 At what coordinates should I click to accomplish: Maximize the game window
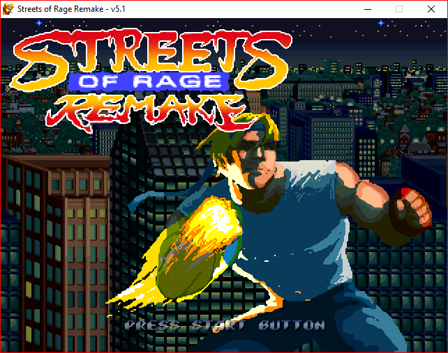coord(399,9)
